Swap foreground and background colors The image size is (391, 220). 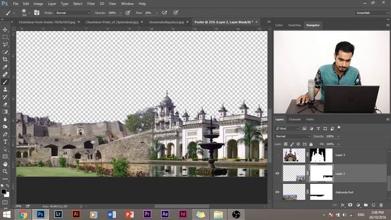point(7,186)
